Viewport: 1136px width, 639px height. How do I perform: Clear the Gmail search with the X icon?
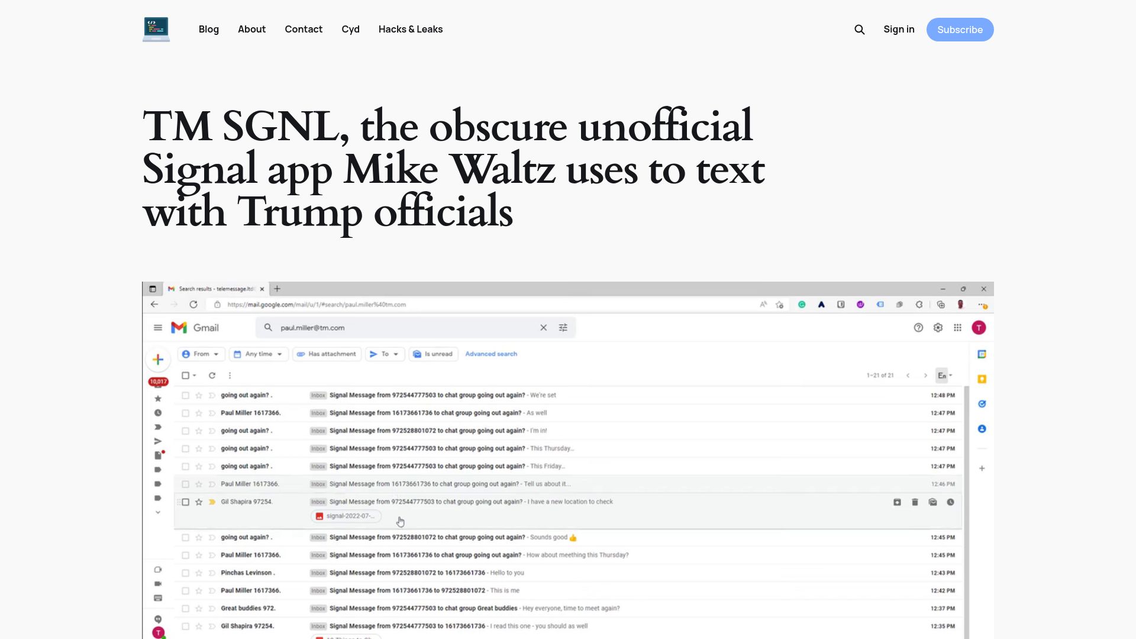[543, 328]
